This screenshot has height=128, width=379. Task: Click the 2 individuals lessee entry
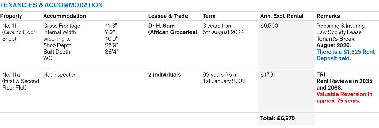[165, 75]
